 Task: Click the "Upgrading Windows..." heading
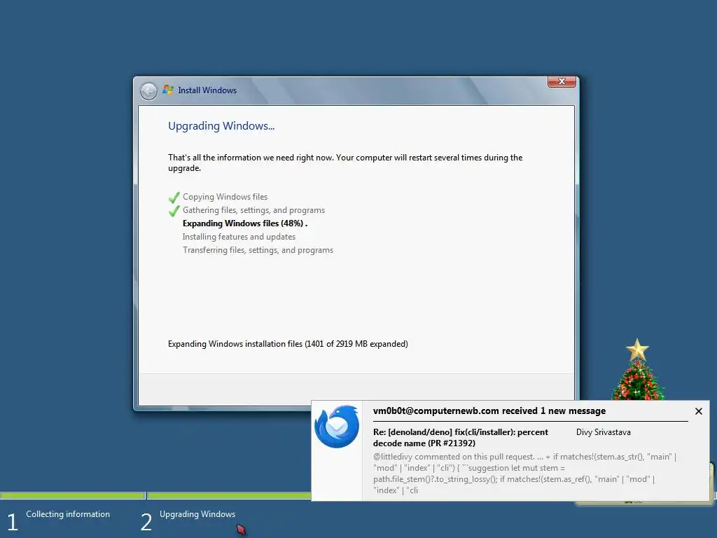coord(221,126)
